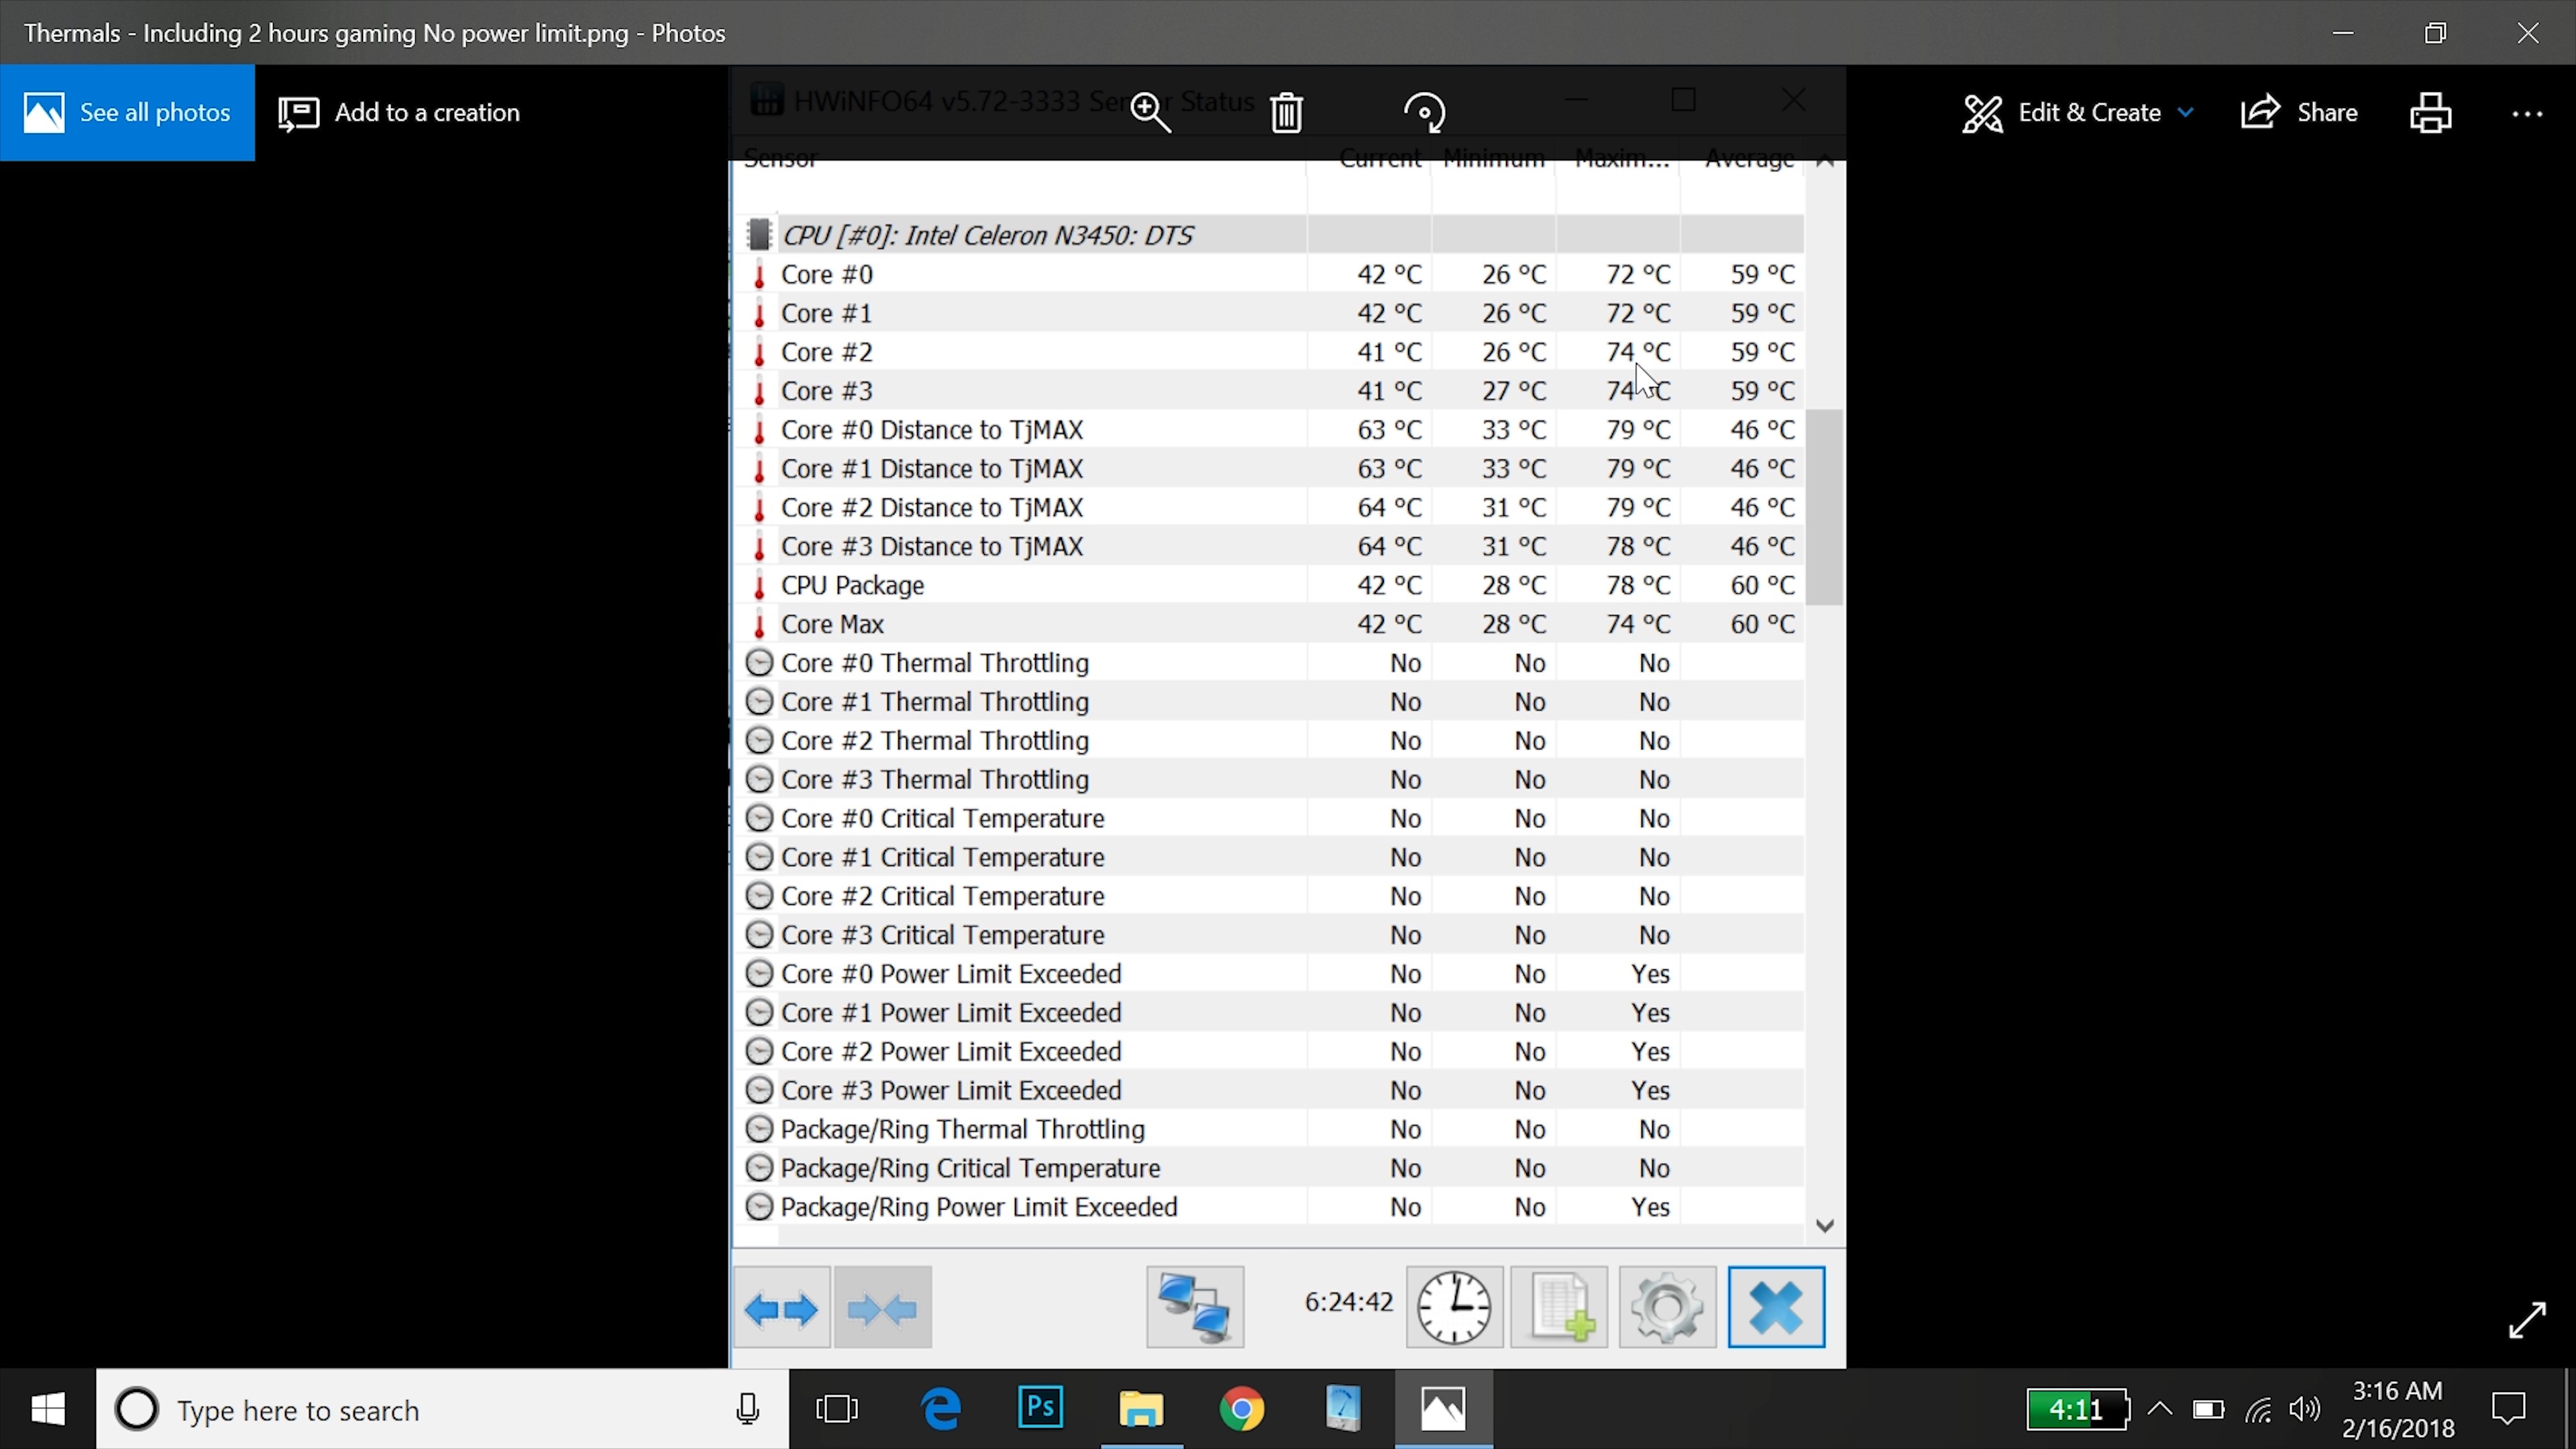Open Task View on the taskbar
Screen dimensions: 2576x1449
[x=837, y=1408]
